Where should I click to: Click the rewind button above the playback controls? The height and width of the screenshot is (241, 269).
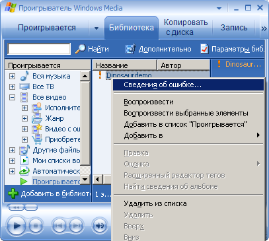[x=16, y=207]
